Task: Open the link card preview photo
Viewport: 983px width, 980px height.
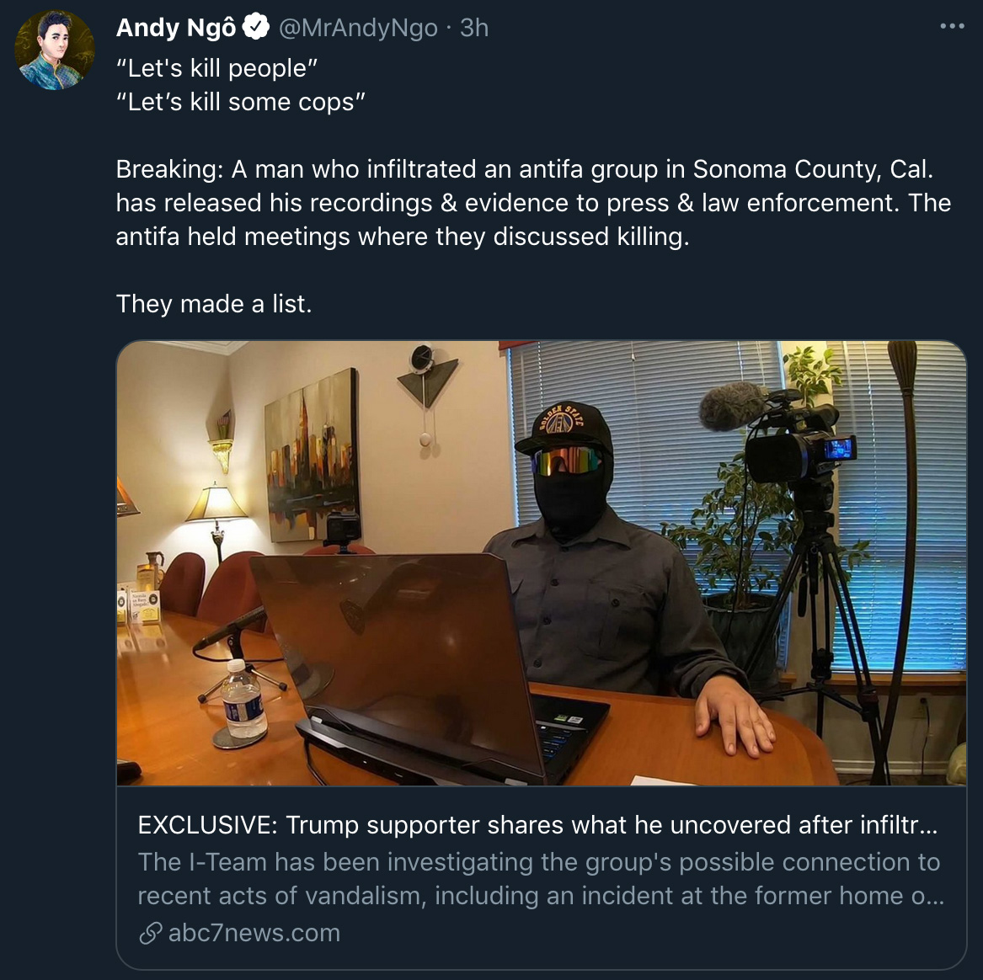Action: click(541, 562)
